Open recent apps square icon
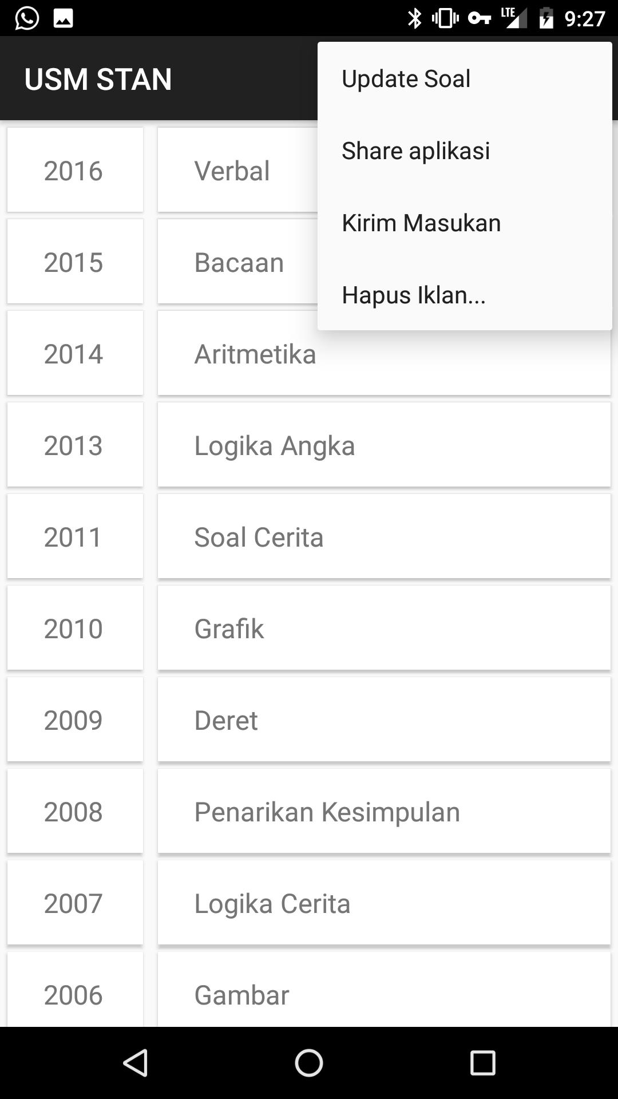618x1099 pixels. tap(482, 1063)
